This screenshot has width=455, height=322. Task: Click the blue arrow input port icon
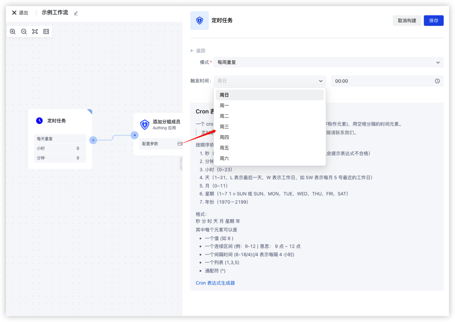(134, 135)
